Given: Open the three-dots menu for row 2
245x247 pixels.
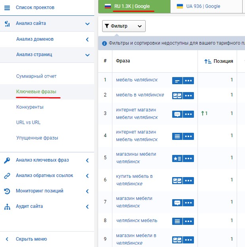Looking at the screenshot, I should (189, 95).
